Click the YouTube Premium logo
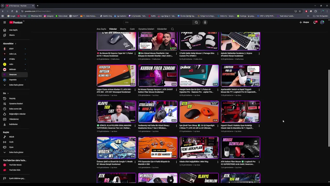This screenshot has height=186, width=330. (16, 22)
